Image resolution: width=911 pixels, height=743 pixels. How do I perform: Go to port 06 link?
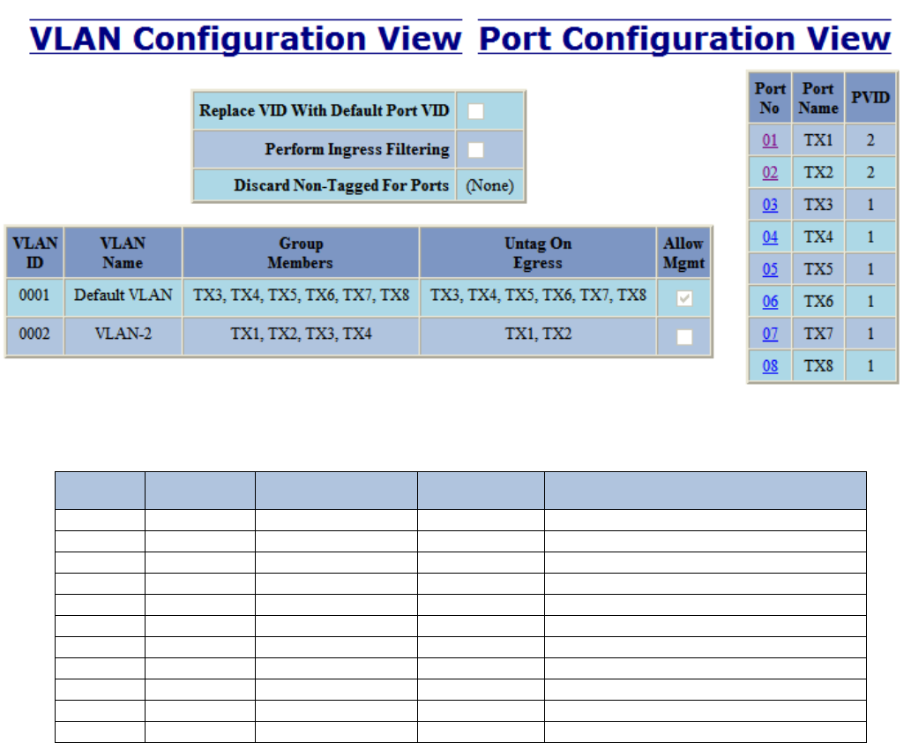[770, 302]
